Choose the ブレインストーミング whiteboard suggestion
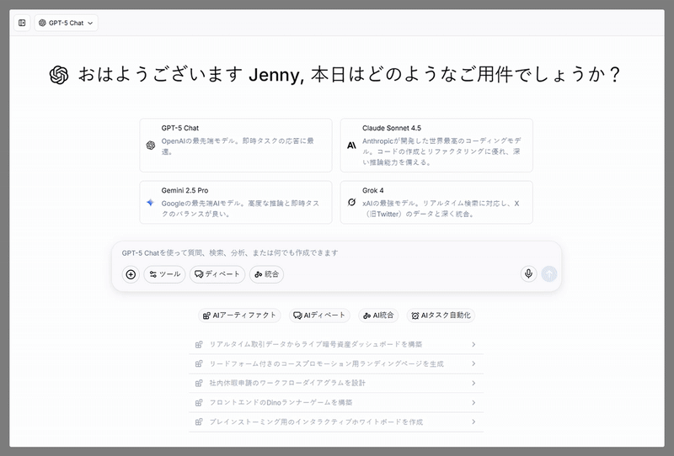 coord(336,422)
